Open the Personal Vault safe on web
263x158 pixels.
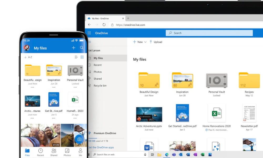216,81
